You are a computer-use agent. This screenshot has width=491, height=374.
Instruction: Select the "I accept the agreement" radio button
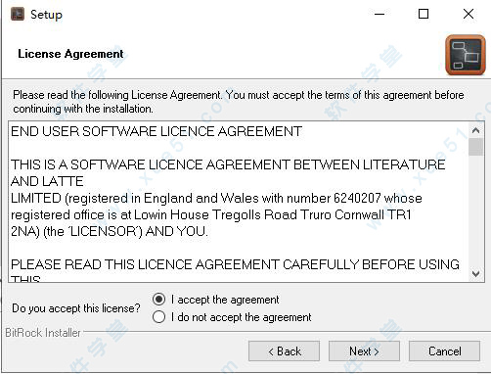[158, 299]
